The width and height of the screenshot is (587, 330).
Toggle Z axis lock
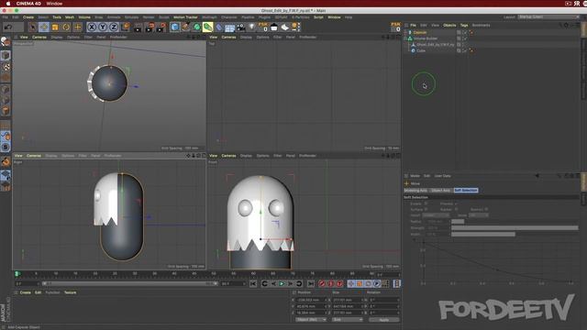[114, 27]
